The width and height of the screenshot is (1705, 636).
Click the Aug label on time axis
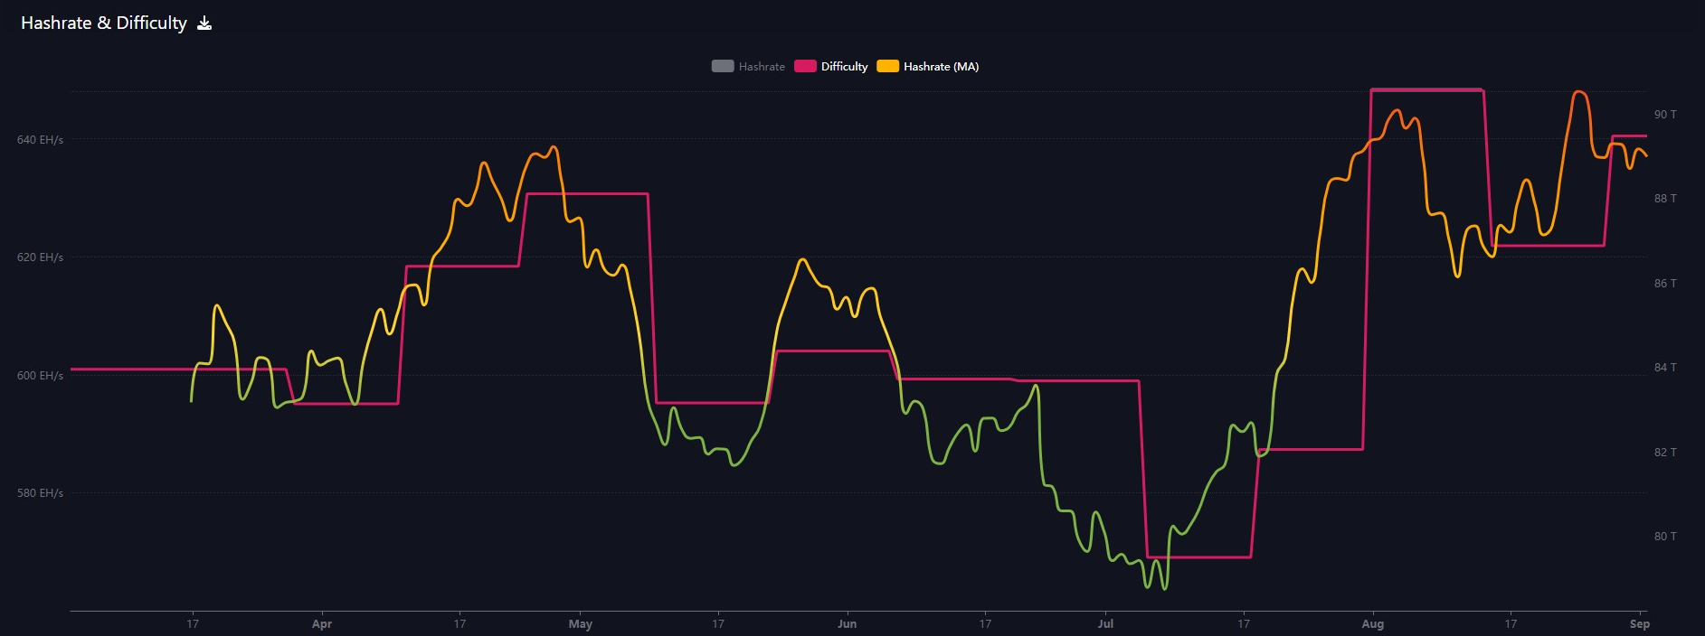[x=1373, y=624]
